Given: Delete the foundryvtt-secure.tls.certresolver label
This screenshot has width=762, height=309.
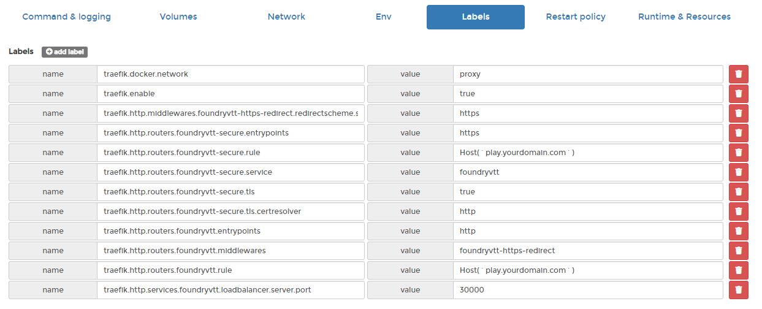Looking at the screenshot, I should click(x=738, y=212).
